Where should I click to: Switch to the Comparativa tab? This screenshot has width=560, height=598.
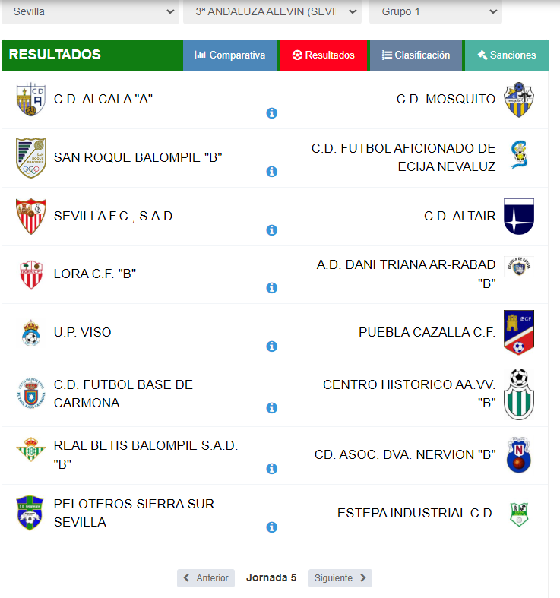(230, 55)
